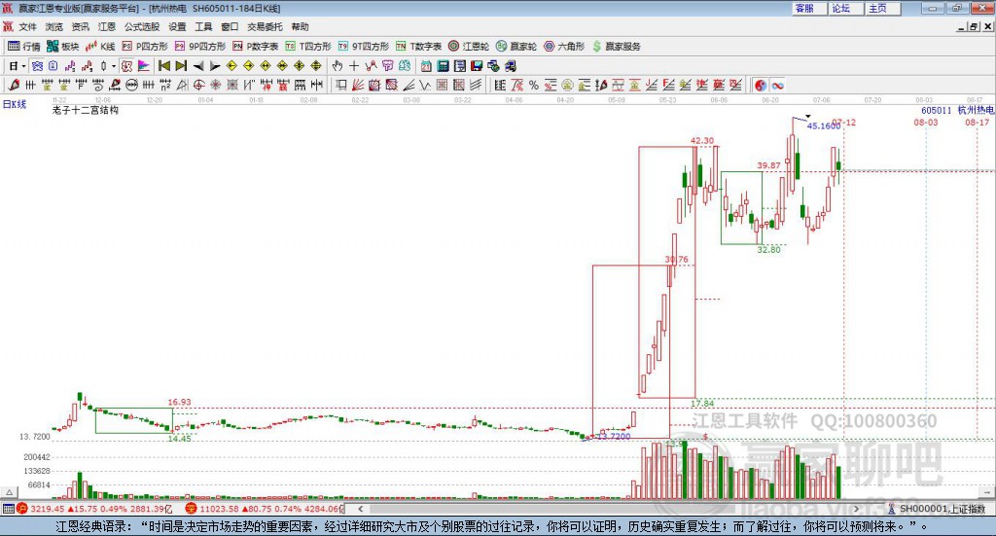Click the oval time-cycle tool icon
The image size is (996, 536).
click(x=131, y=85)
